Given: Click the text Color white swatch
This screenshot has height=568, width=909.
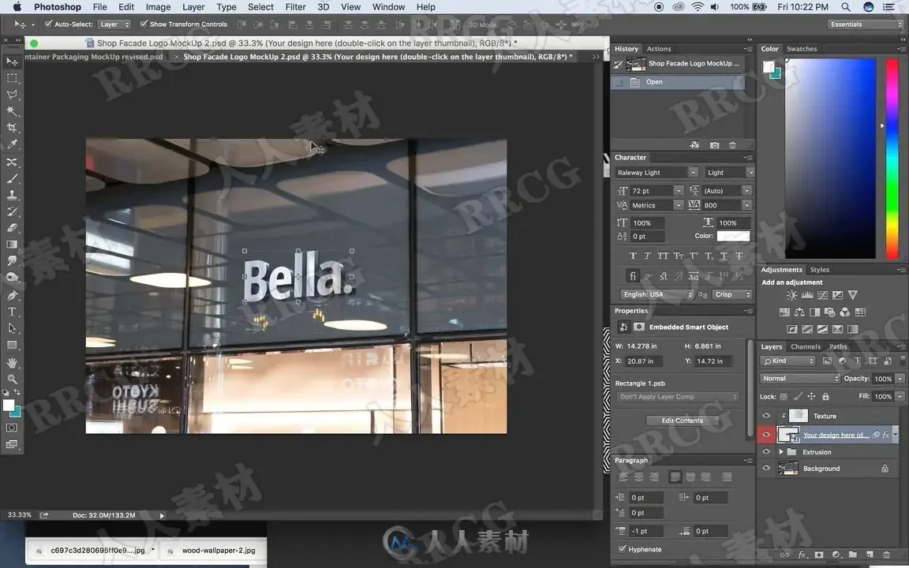Looking at the screenshot, I should pos(733,236).
